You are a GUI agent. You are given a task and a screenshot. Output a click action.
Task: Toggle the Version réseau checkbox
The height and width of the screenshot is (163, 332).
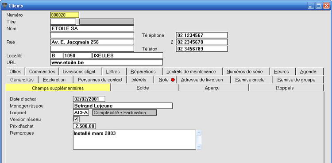76,119
